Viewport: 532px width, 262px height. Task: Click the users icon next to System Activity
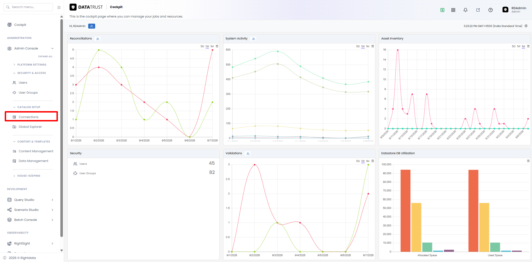pyautogui.click(x=254, y=39)
